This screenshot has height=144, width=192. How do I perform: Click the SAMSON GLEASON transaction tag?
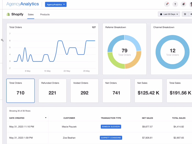click(111, 127)
